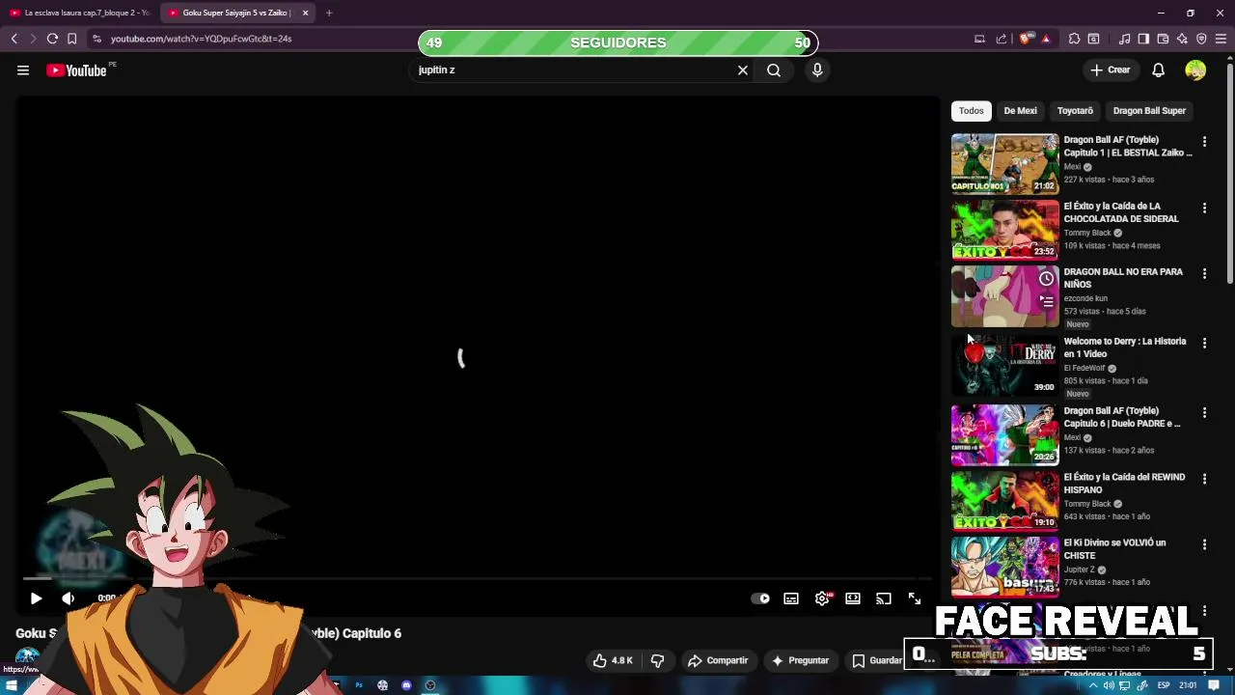Open options for El Ki Divino video
The width and height of the screenshot is (1235, 695).
1204,545
